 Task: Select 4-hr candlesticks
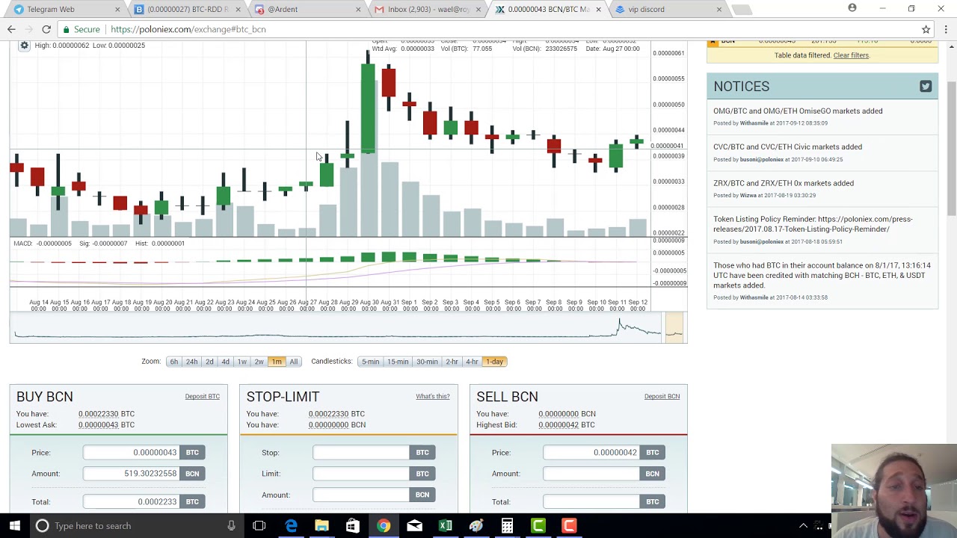(x=472, y=362)
